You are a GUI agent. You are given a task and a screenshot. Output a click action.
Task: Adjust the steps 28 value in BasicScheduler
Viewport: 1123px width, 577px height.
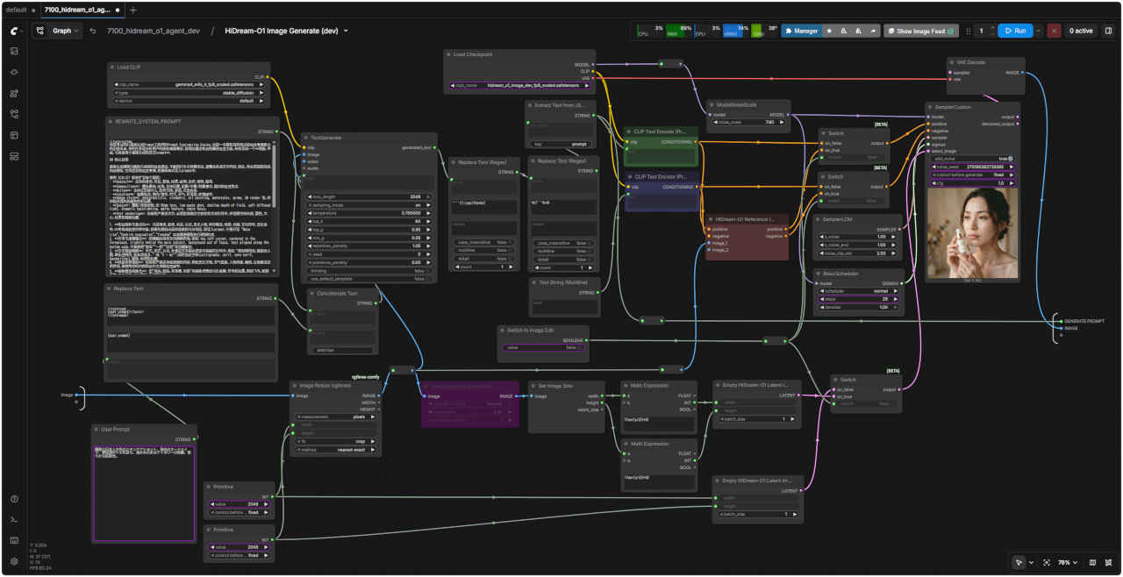coord(858,299)
